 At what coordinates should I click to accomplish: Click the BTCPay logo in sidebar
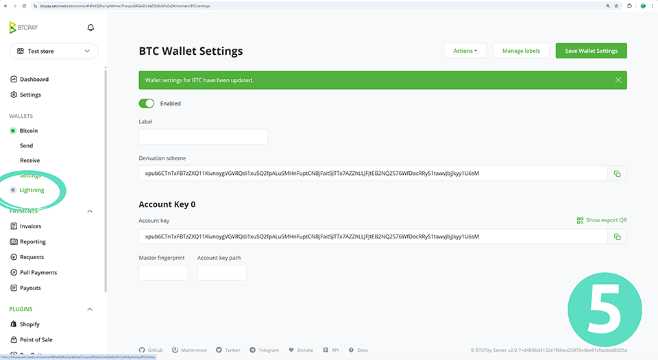point(22,28)
